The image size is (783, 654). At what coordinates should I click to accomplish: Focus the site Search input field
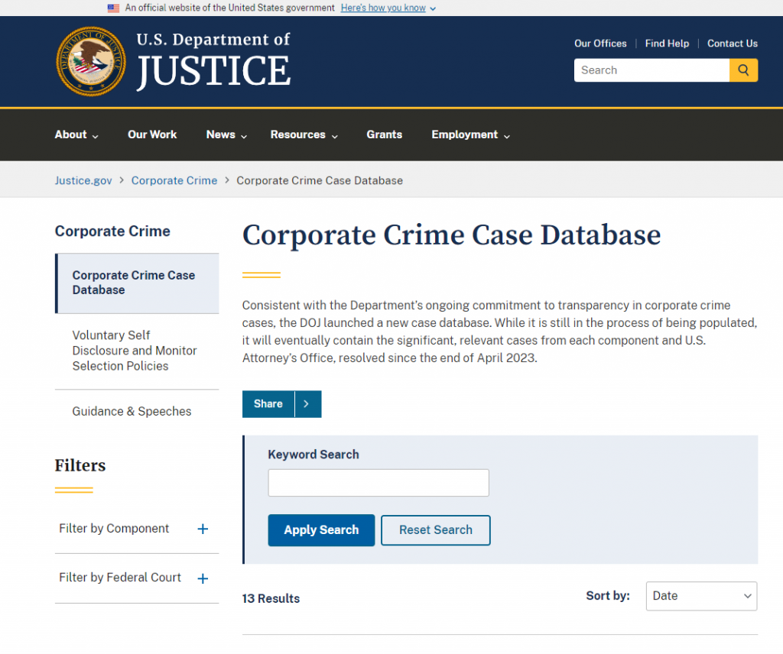coord(651,70)
